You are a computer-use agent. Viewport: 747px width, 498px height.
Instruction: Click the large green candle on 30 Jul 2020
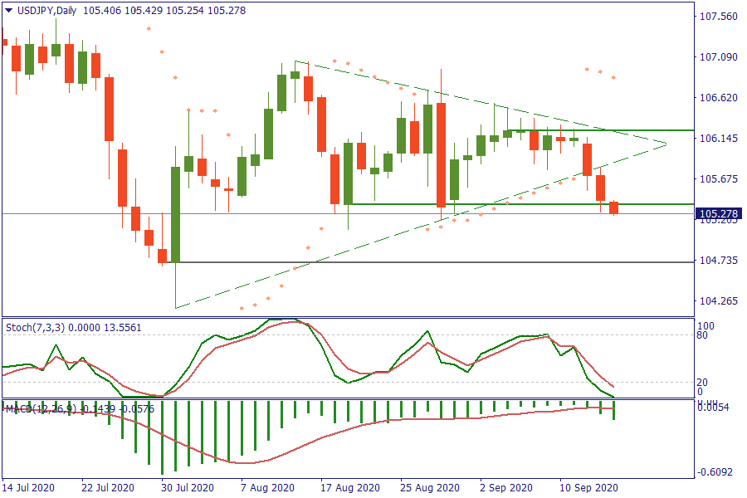[x=175, y=214]
